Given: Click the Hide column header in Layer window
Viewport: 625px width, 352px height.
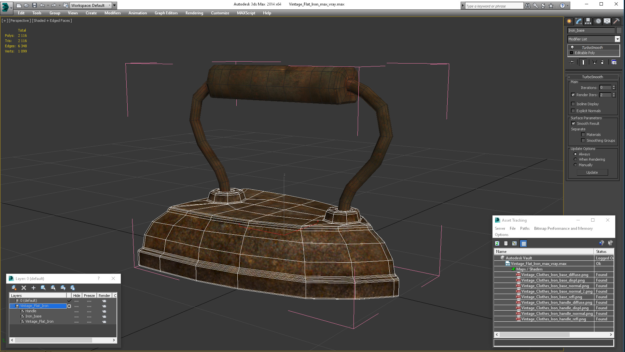Looking at the screenshot, I should pos(76,296).
